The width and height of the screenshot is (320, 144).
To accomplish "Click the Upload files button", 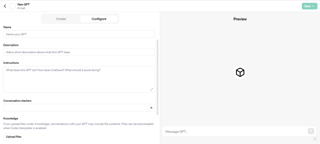I will [14, 137].
